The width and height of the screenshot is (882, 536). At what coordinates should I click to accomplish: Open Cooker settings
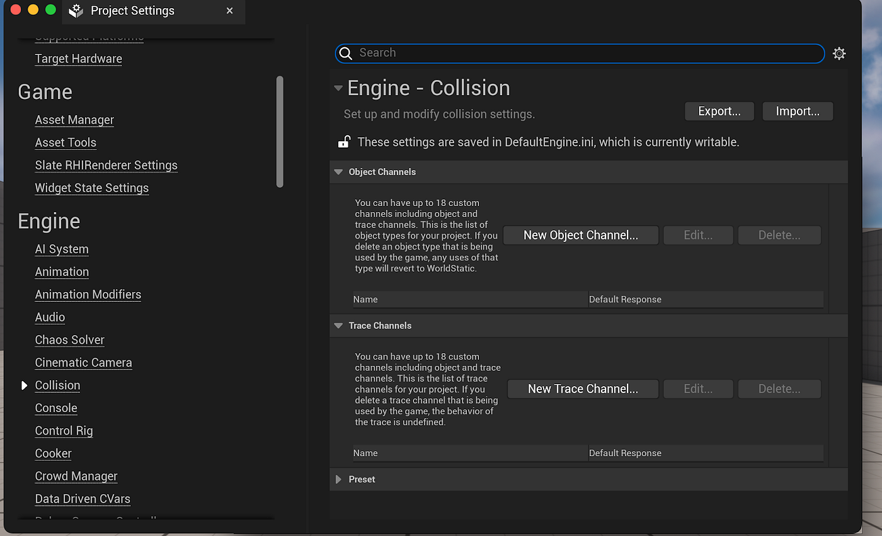[54, 453]
